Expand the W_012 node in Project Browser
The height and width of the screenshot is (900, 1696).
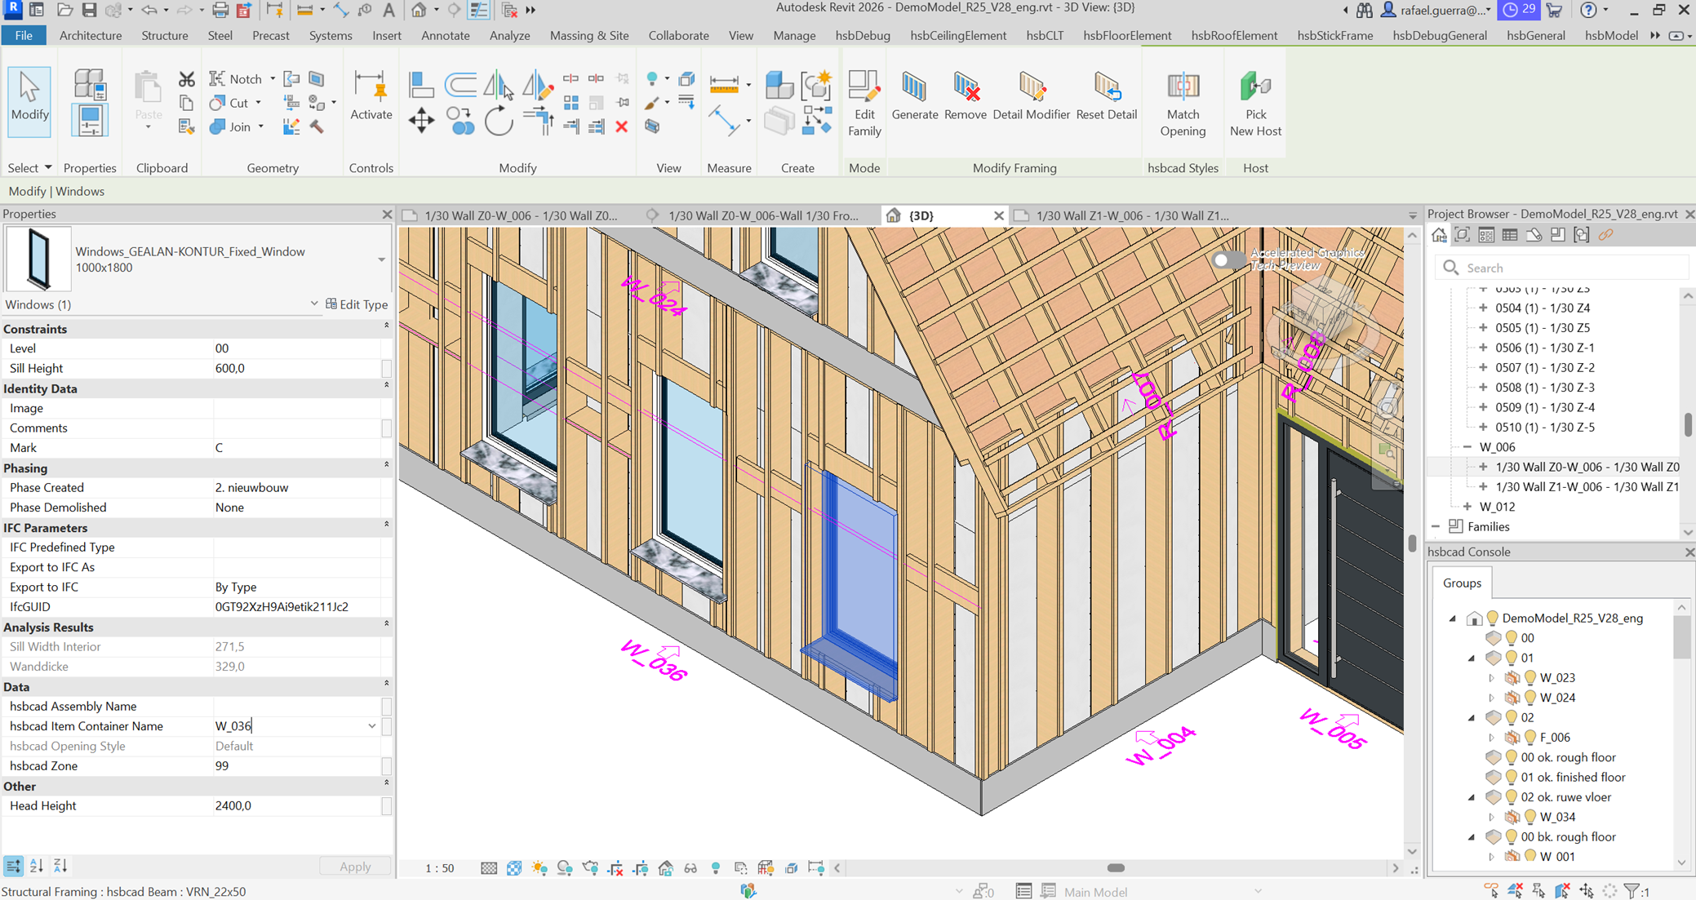1467,507
